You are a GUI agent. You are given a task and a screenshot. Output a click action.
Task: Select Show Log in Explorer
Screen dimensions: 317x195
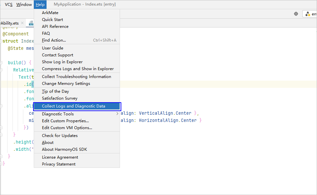point(62,62)
